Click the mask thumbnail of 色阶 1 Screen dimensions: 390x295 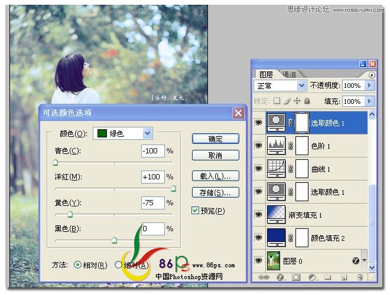point(302,146)
